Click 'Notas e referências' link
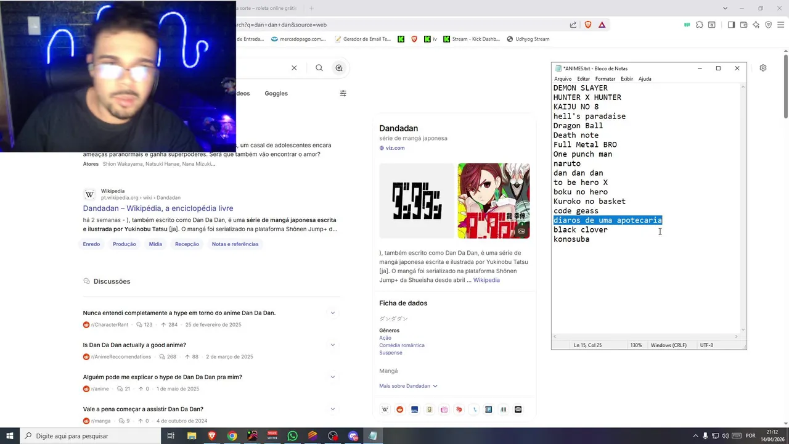 (x=235, y=244)
